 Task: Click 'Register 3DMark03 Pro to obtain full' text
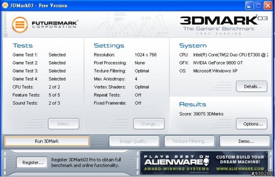86,160
